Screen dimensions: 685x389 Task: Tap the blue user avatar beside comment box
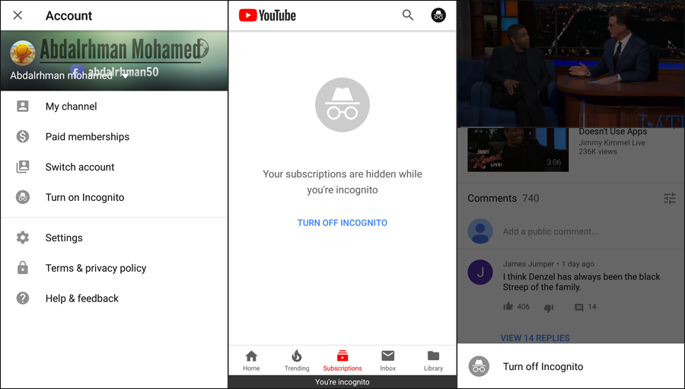pos(480,231)
